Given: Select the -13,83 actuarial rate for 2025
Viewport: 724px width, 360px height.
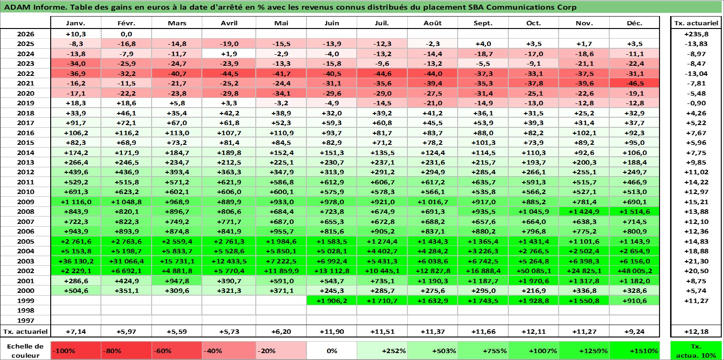Looking at the screenshot, I should pos(696,44).
